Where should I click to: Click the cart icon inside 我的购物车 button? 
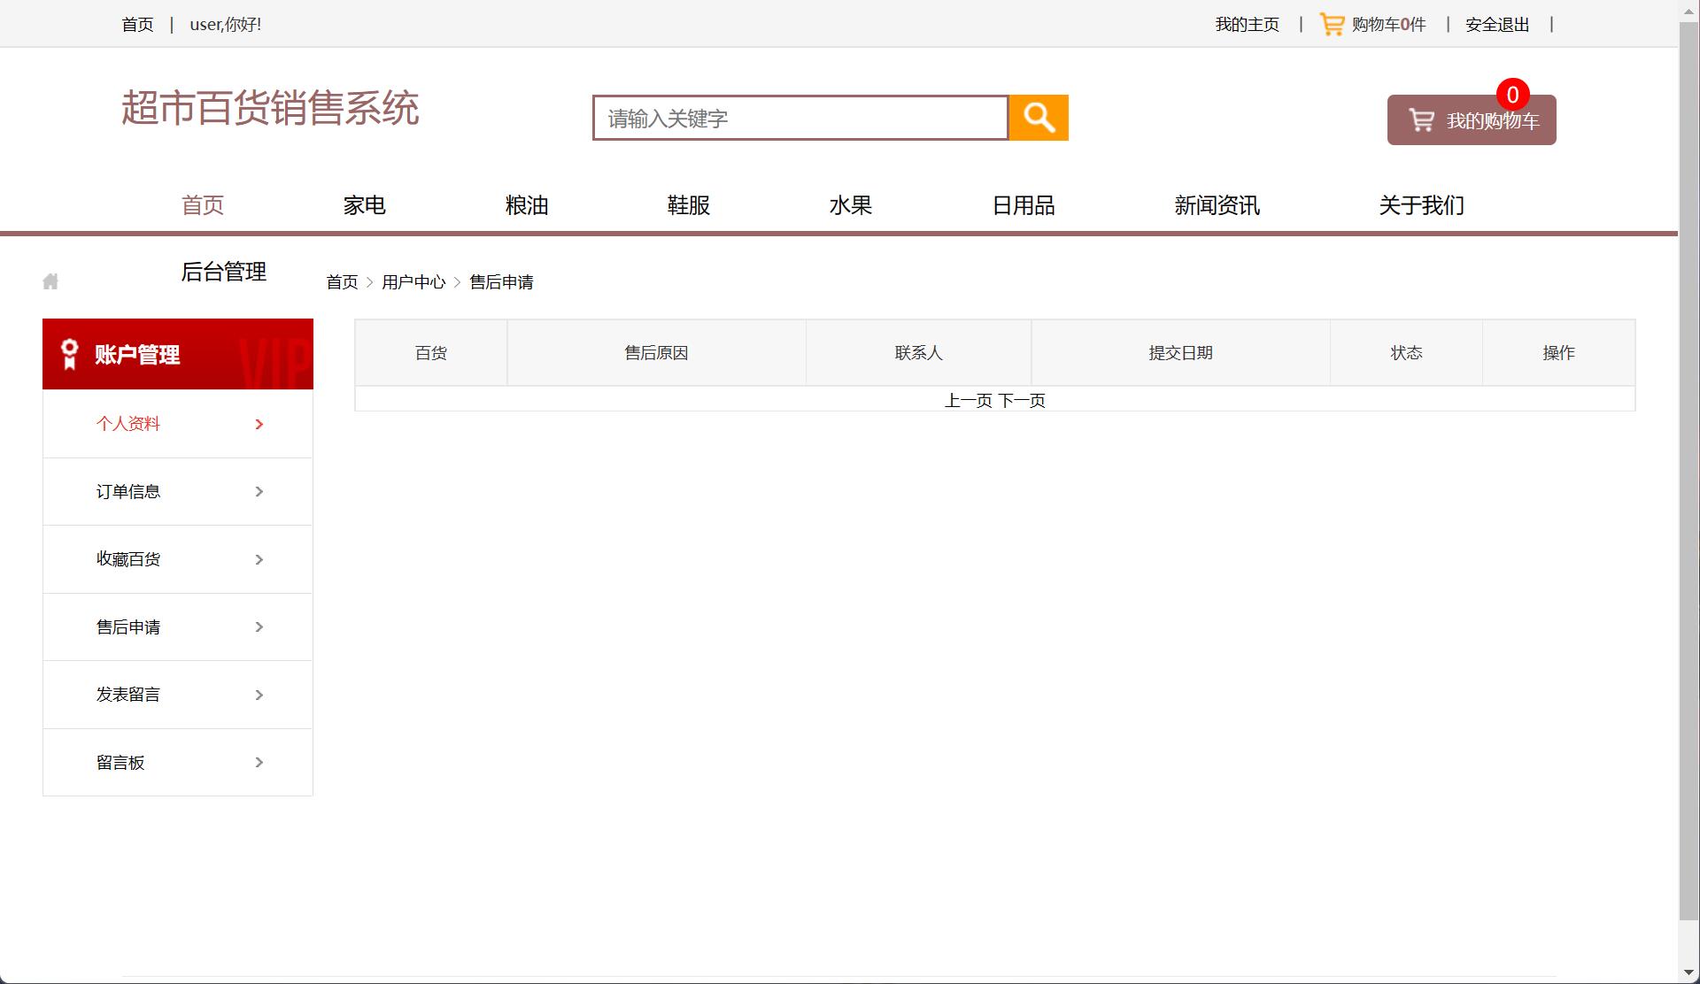click(1423, 119)
